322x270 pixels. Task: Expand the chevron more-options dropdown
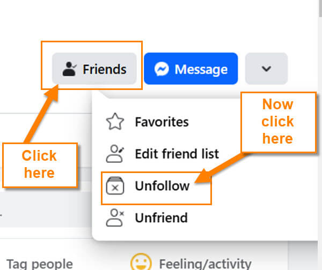click(x=266, y=69)
